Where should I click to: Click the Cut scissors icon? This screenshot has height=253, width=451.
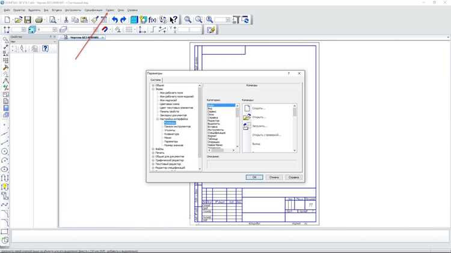click(66, 20)
